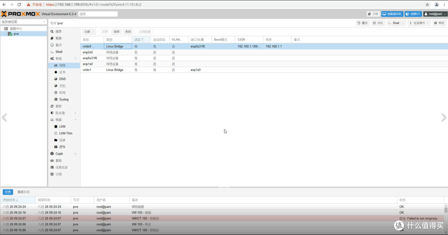Open Hosts (主机) via its globe icon

(56, 86)
